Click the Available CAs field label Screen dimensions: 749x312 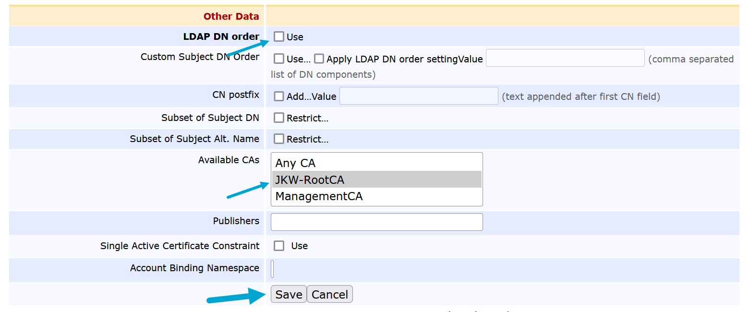point(229,160)
